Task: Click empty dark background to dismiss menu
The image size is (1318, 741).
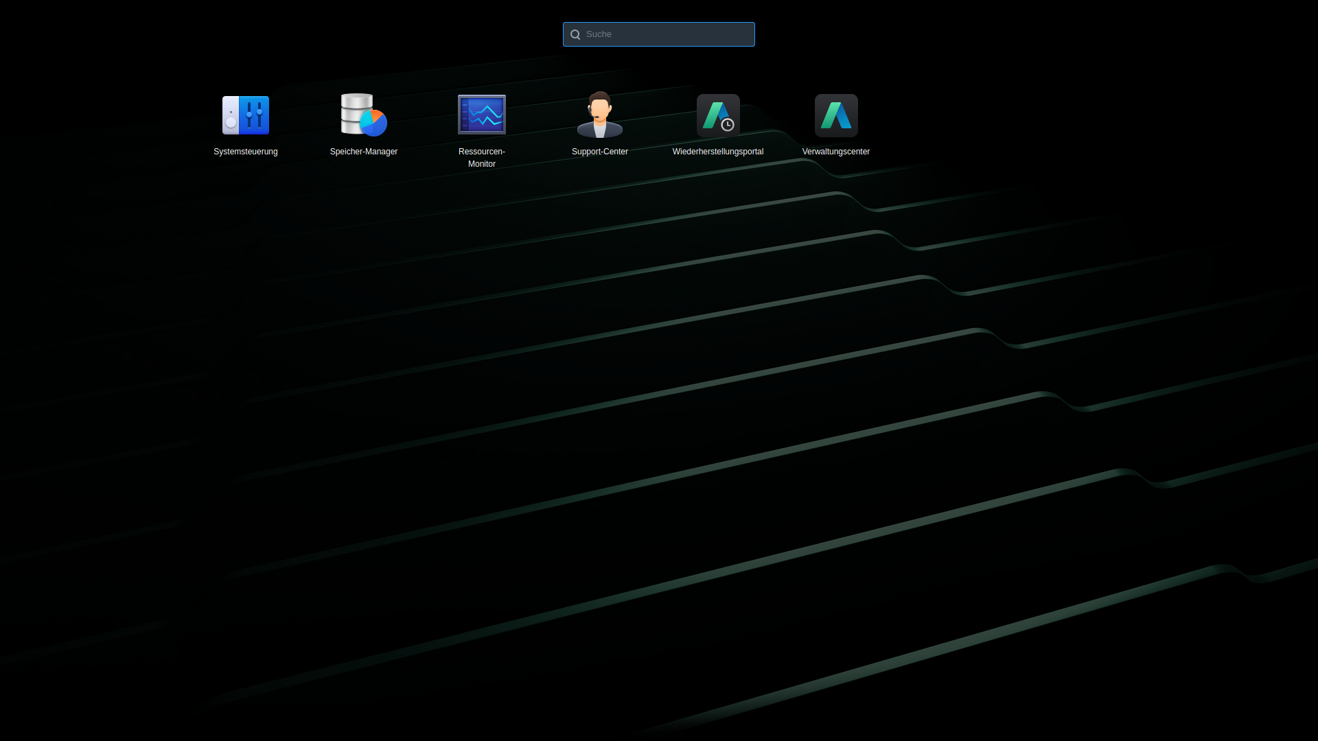Action: tap(659, 480)
